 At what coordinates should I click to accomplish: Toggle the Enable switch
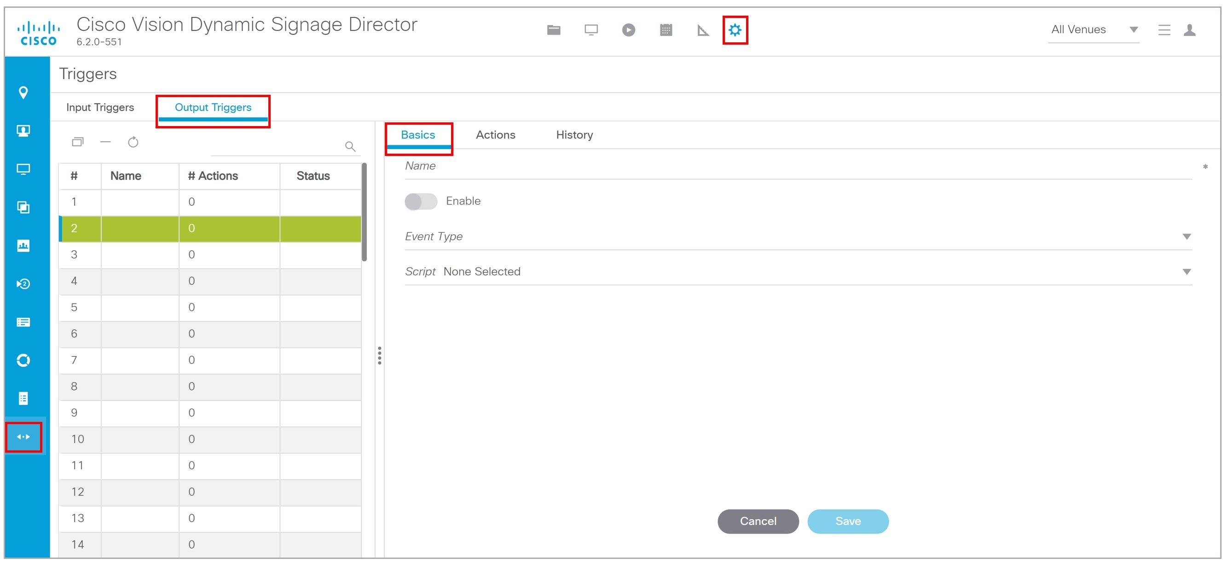coord(421,201)
